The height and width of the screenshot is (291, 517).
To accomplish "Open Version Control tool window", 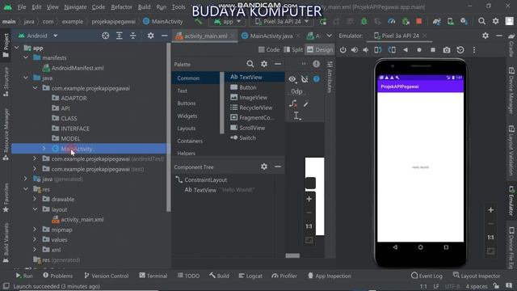I will coord(106,276).
